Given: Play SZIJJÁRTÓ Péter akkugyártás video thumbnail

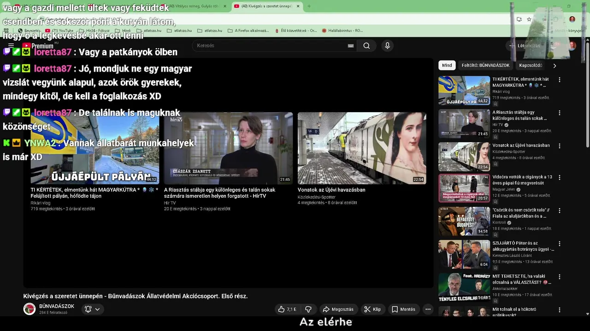Looking at the screenshot, I should coord(464,254).
